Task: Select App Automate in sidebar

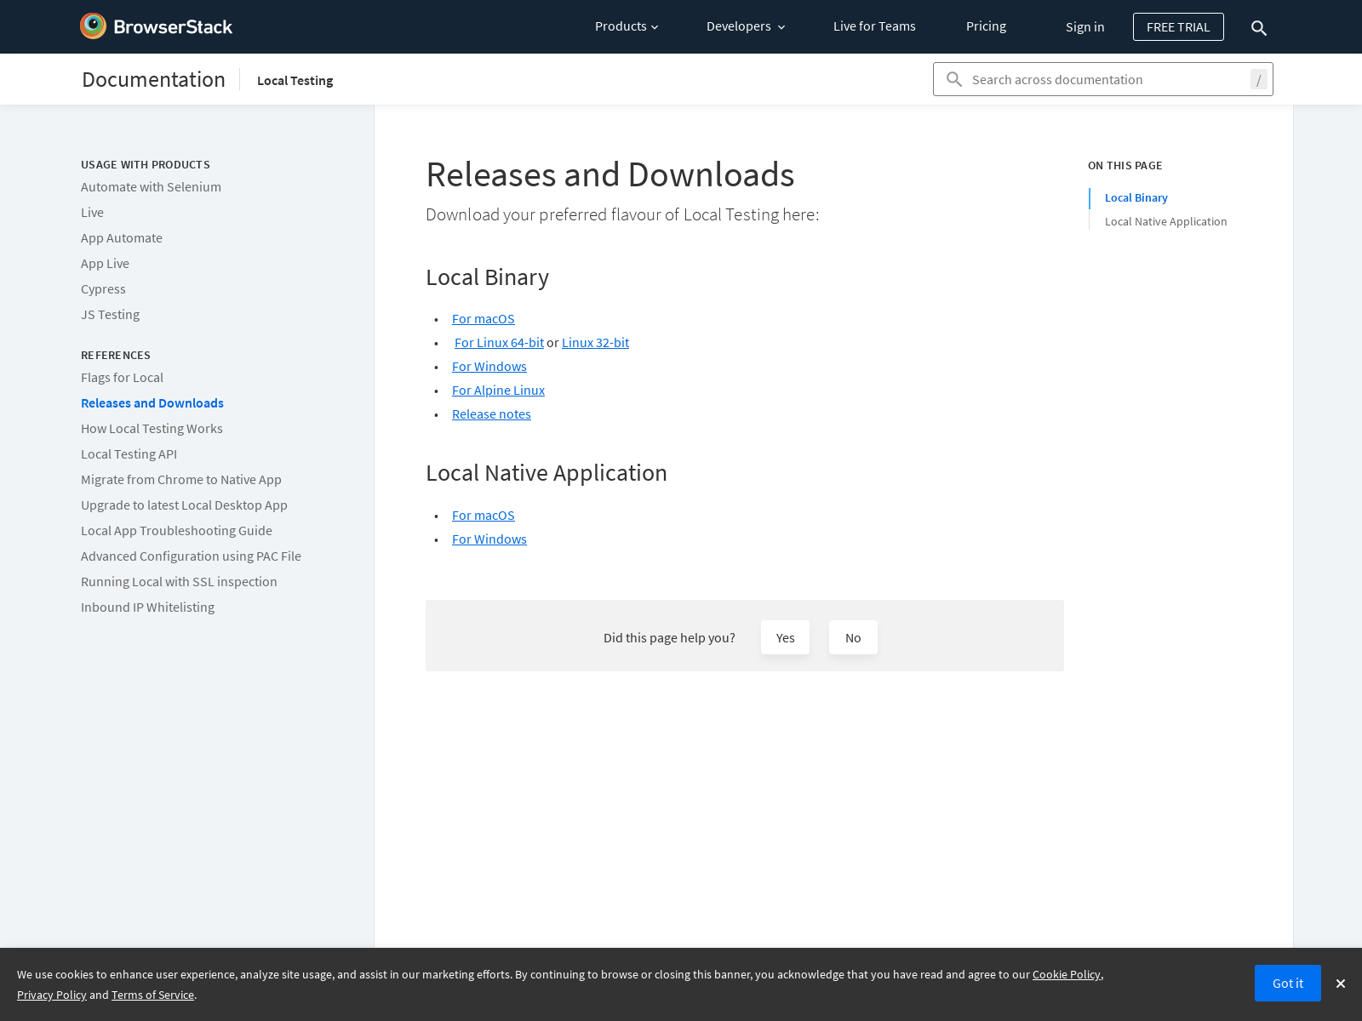Action: 122,238
